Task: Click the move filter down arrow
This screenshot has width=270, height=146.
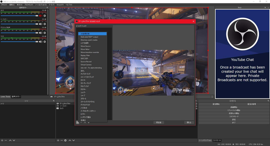Action: 88,122
